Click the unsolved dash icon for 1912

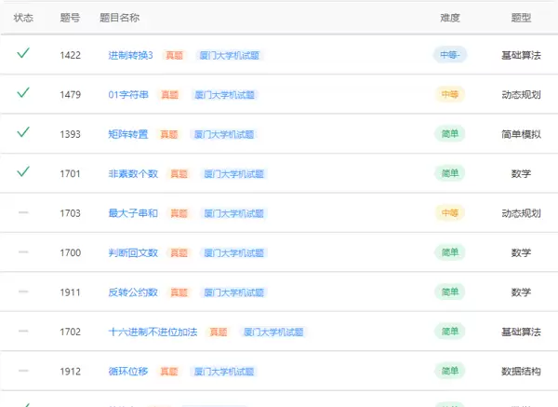click(x=23, y=372)
